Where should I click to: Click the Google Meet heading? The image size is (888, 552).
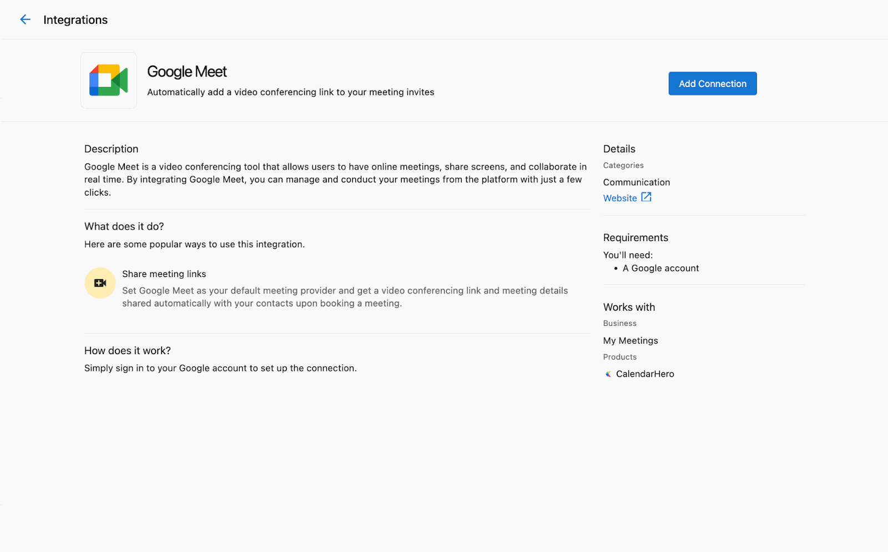(x=187, y=71)
